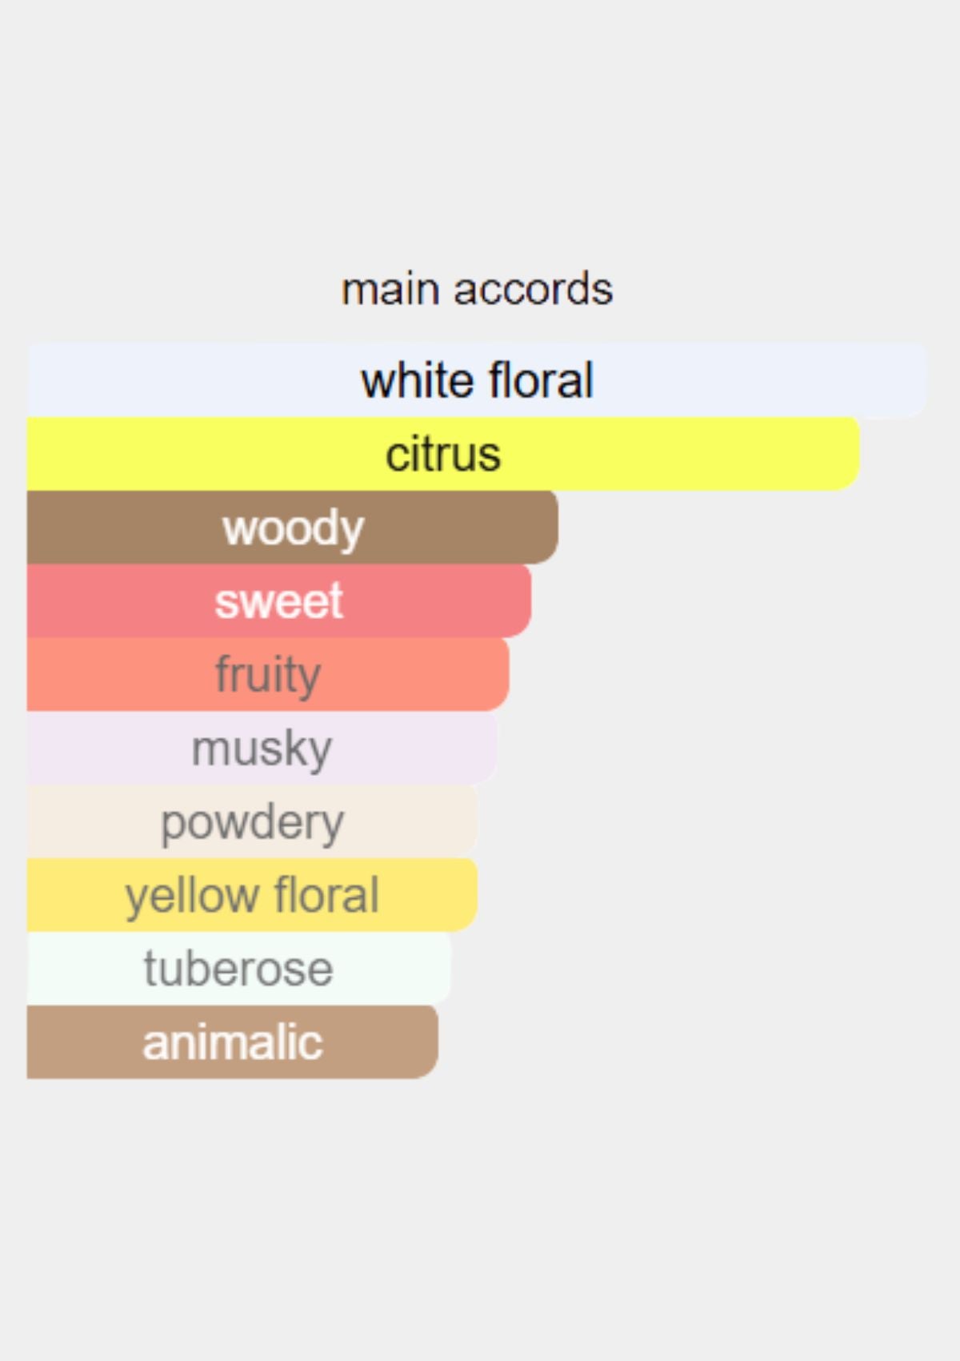
Task: Click the 'main accords' heading
Action: (478, 289)
